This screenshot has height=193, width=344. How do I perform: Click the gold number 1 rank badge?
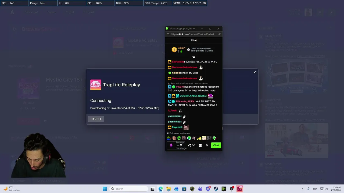click(x=174, y=50)
